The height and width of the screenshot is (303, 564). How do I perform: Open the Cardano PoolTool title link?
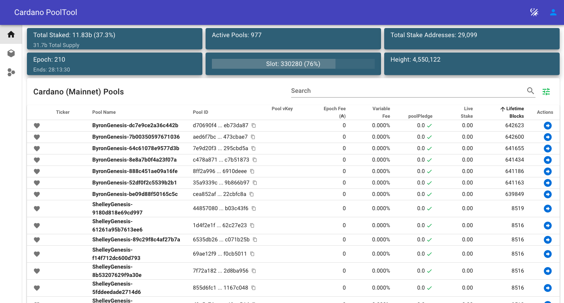[46, 12]
